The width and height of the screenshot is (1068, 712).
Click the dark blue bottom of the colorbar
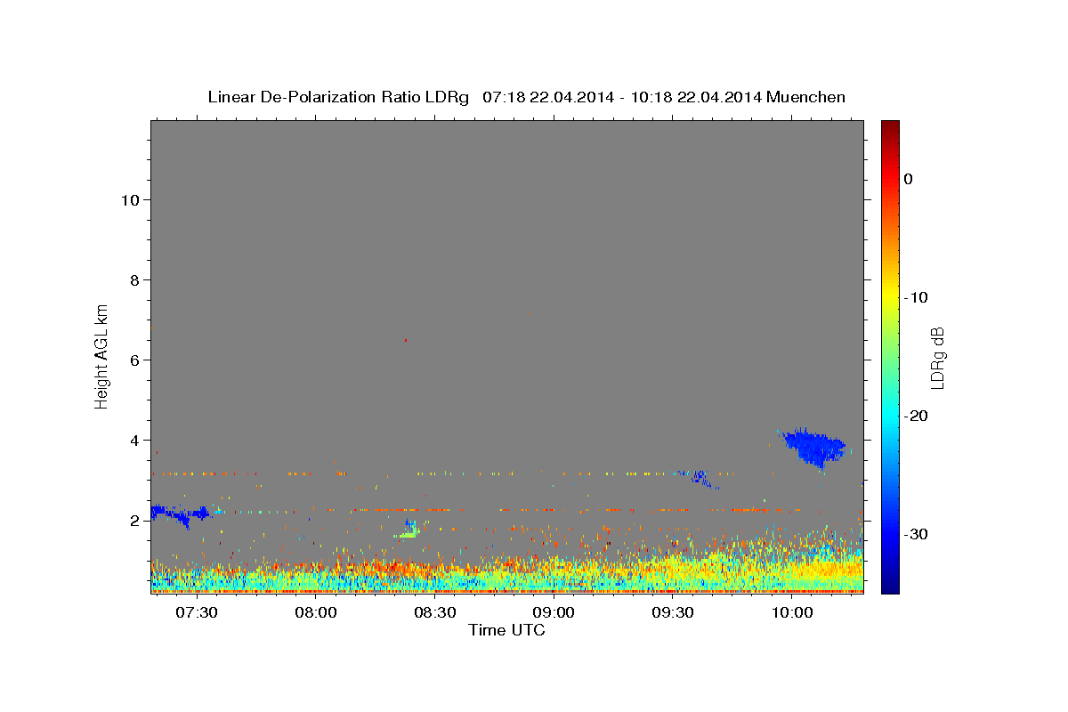point(890,586)
